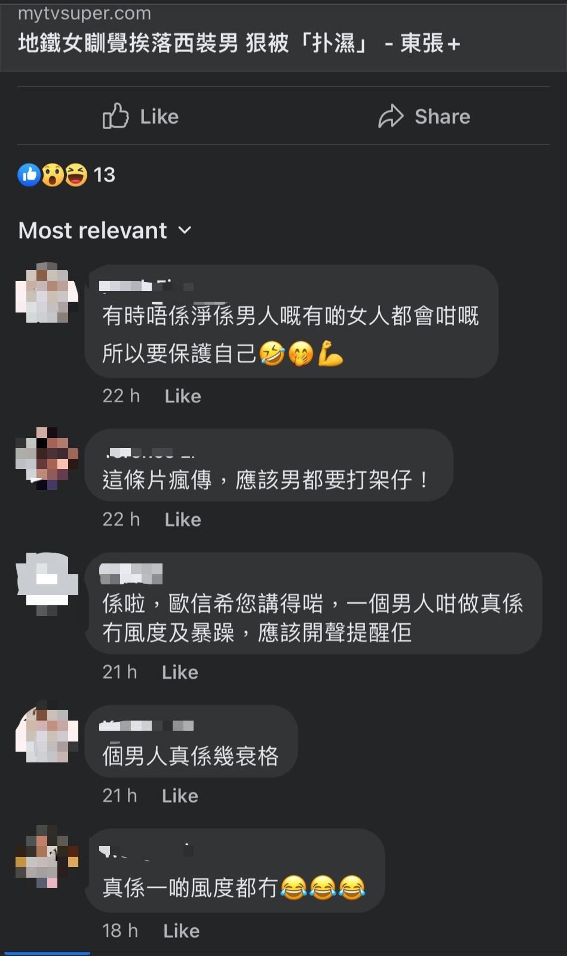Open the avatar beside the 這條片瘋傳 comment

tap(47, 458)
